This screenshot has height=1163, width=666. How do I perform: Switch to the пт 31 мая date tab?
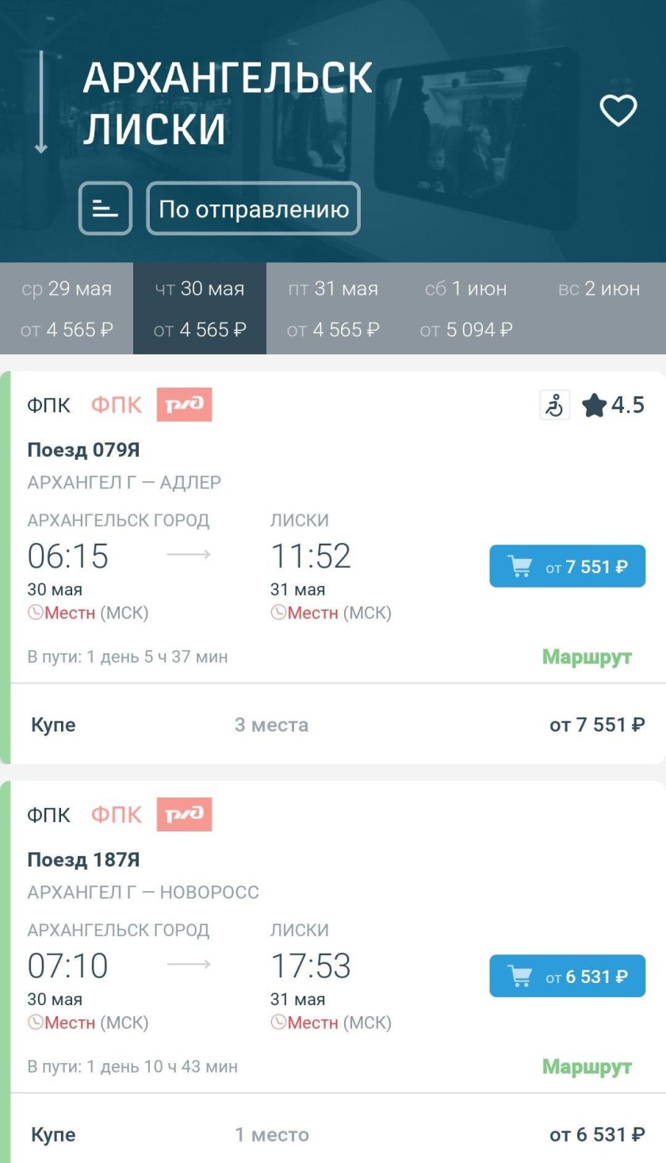(x=333, y=308)
